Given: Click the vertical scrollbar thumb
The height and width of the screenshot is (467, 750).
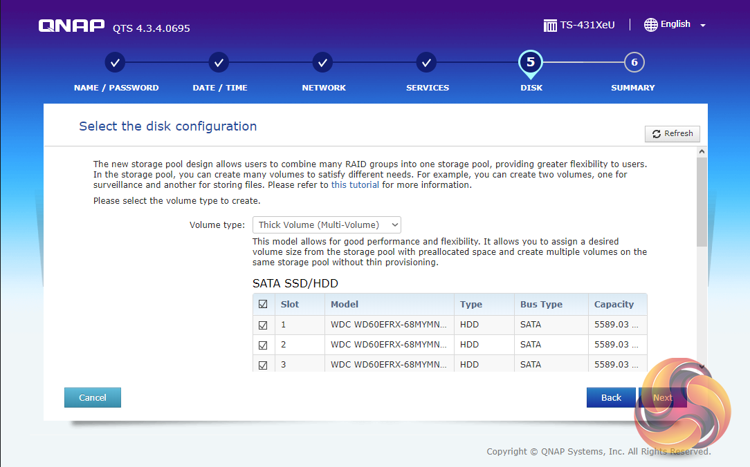Looking at the screenshot, I should coord(702,200).
